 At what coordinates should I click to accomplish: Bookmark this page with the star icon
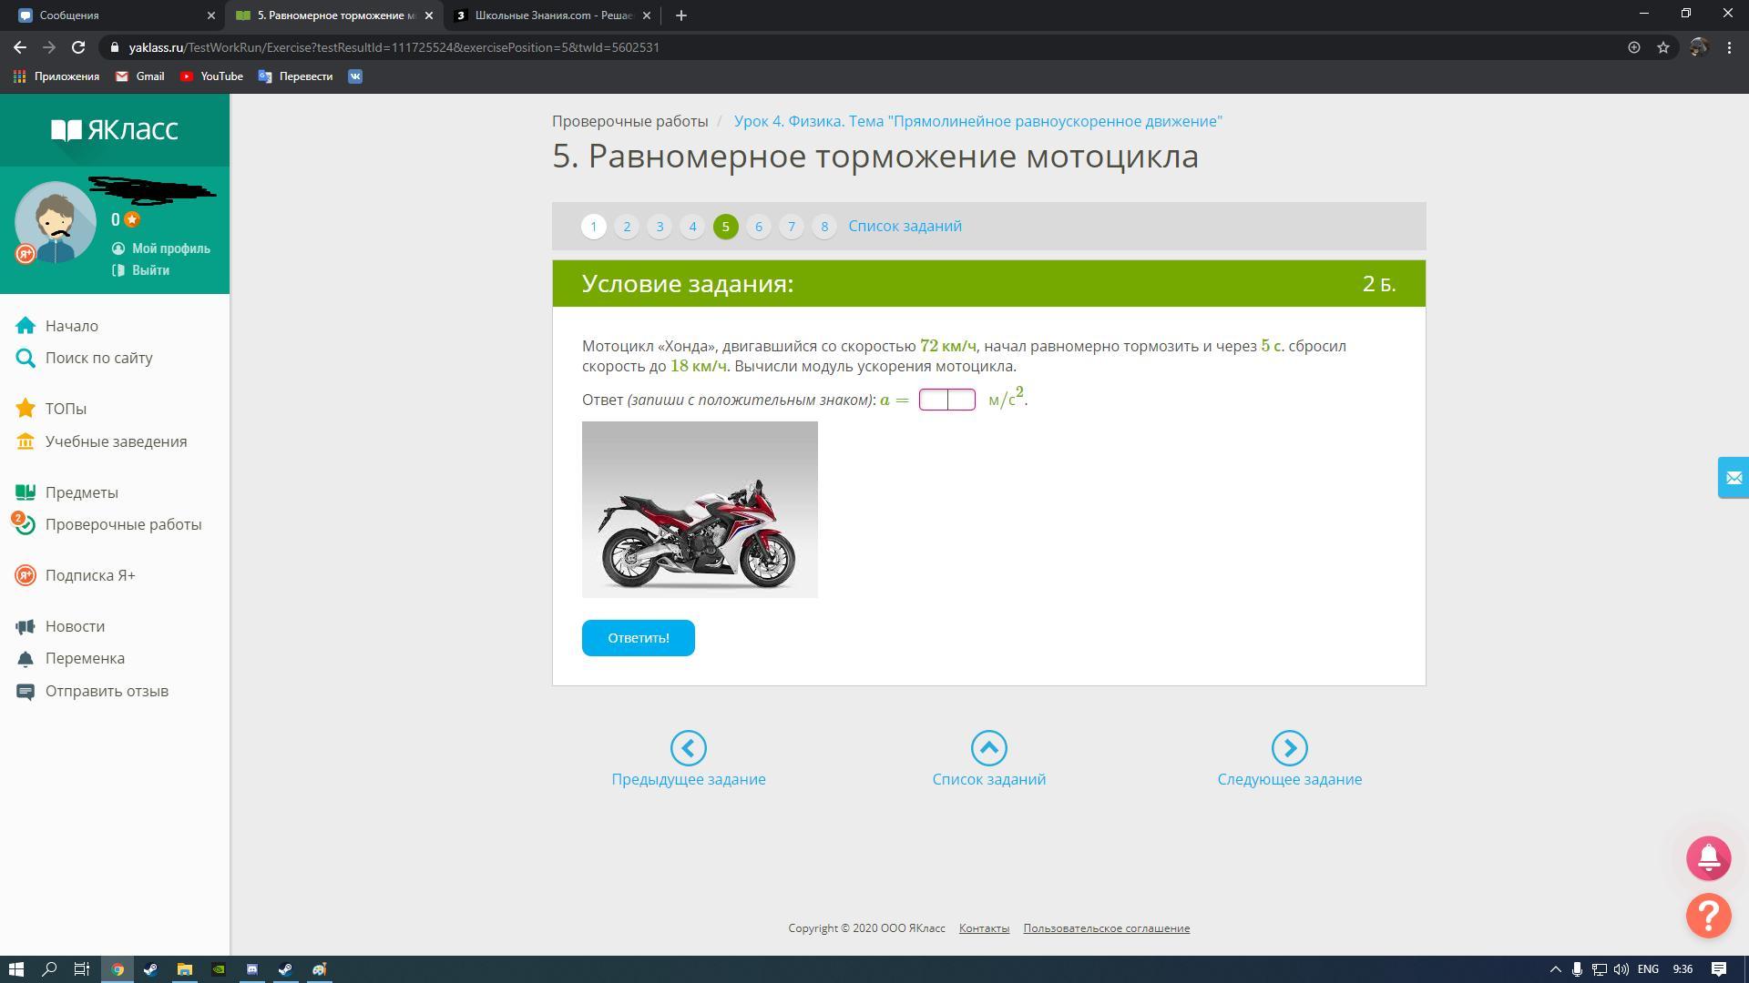1663,47
